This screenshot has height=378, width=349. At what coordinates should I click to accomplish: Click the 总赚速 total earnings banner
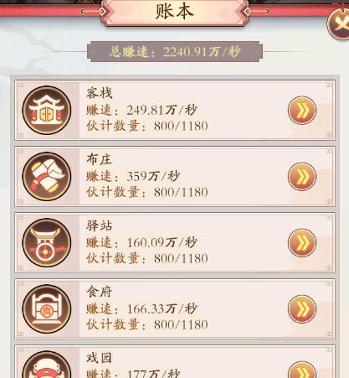175,52
